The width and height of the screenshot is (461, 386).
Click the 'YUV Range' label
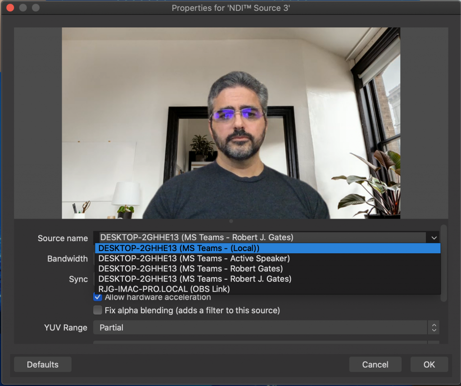pos(66,328)
